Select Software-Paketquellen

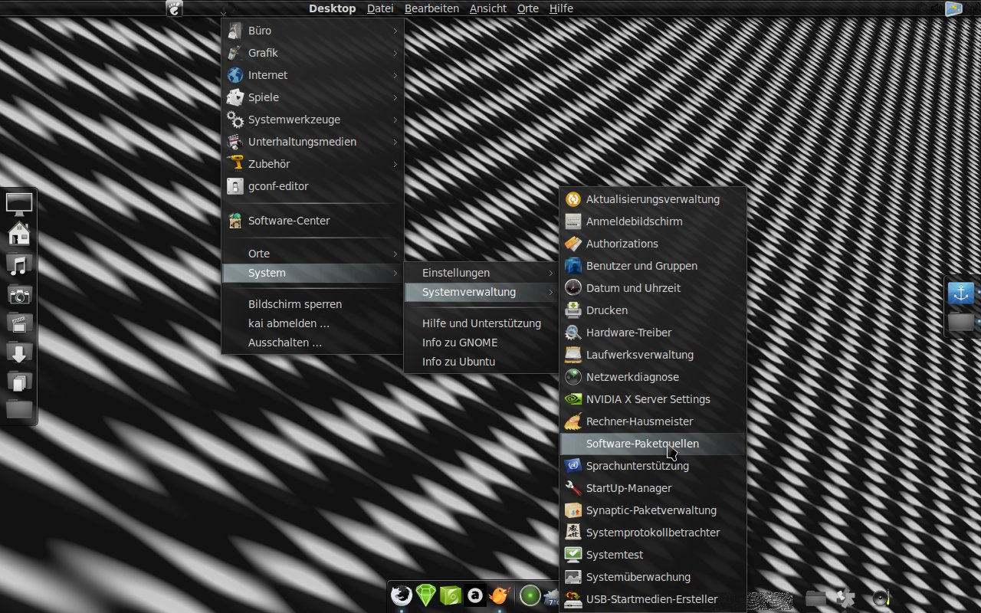[653, 444]
